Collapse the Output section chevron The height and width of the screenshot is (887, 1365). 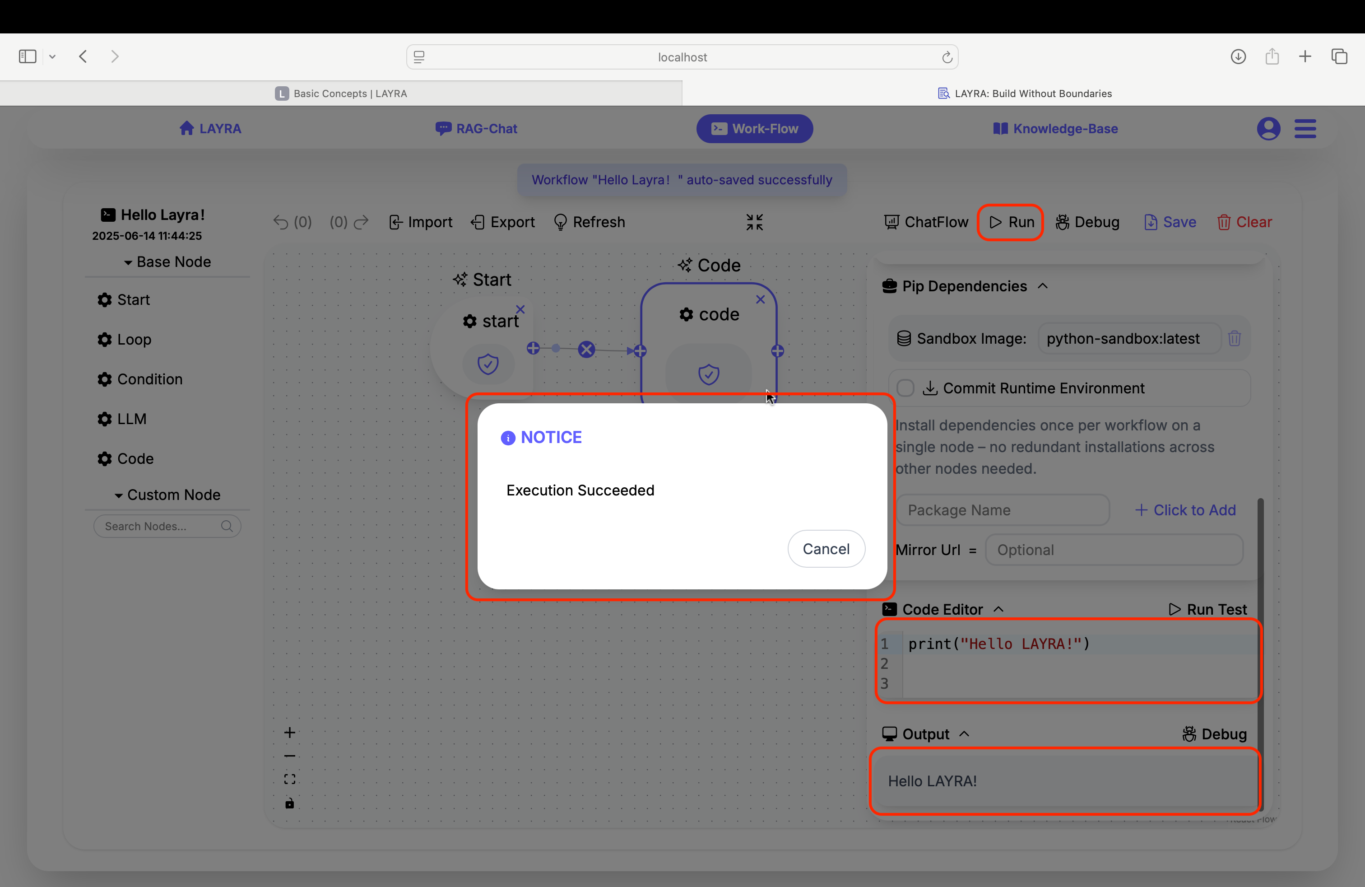point(964,734)
